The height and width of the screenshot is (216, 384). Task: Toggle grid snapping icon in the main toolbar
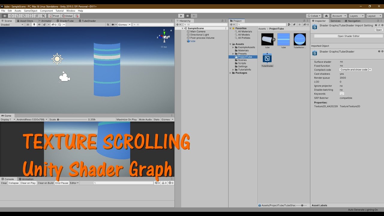click(77, 16)
